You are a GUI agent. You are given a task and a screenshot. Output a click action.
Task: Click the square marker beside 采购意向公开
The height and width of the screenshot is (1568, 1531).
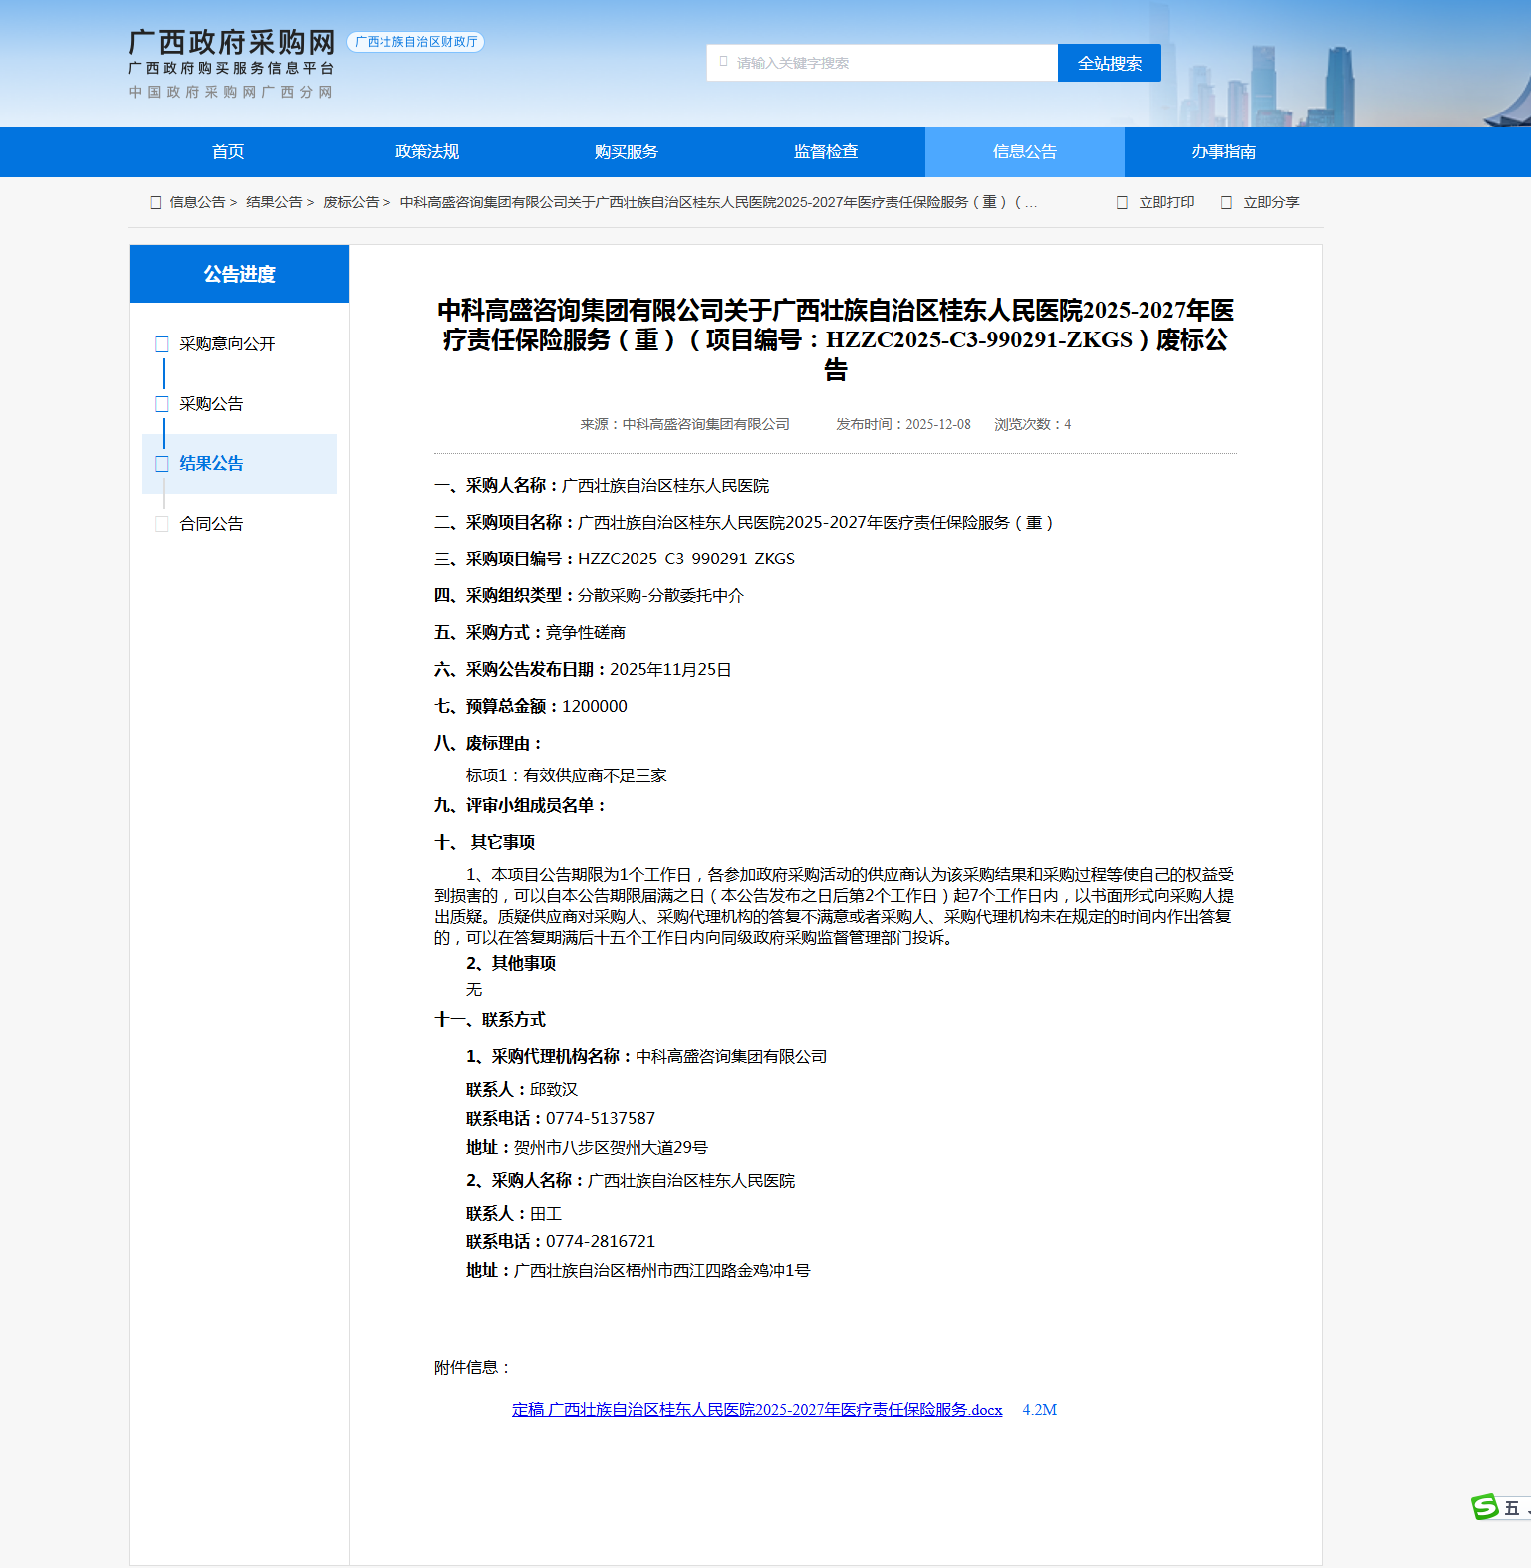coord(162,344)
